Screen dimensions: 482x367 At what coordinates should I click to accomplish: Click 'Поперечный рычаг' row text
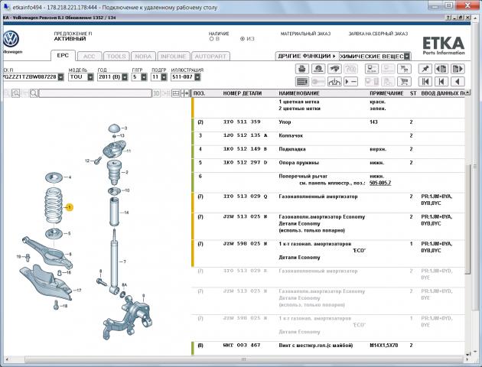303,177
